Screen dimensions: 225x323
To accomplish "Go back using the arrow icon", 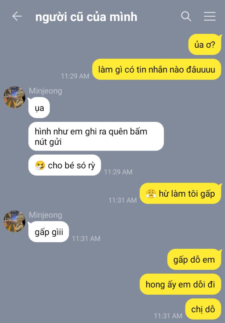I will click(17, 16).
